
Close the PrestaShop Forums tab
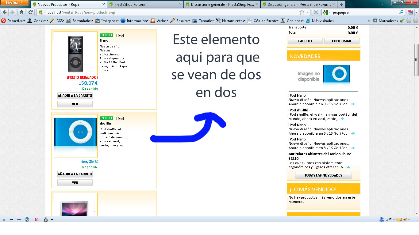pos(180,5)
